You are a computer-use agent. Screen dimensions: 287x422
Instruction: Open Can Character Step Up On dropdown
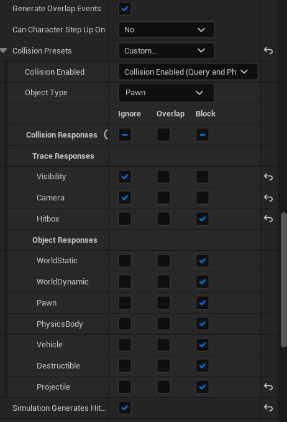(x=166, y=30)
